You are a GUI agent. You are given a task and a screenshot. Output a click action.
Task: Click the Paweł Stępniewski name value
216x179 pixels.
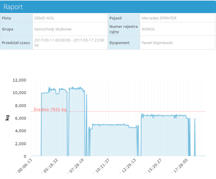[x=157, y=43]
